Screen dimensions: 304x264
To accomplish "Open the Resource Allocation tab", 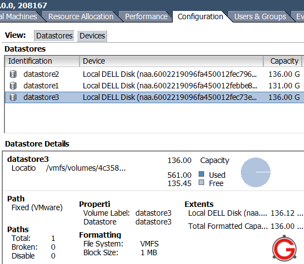I will click(x=81, y=16).
